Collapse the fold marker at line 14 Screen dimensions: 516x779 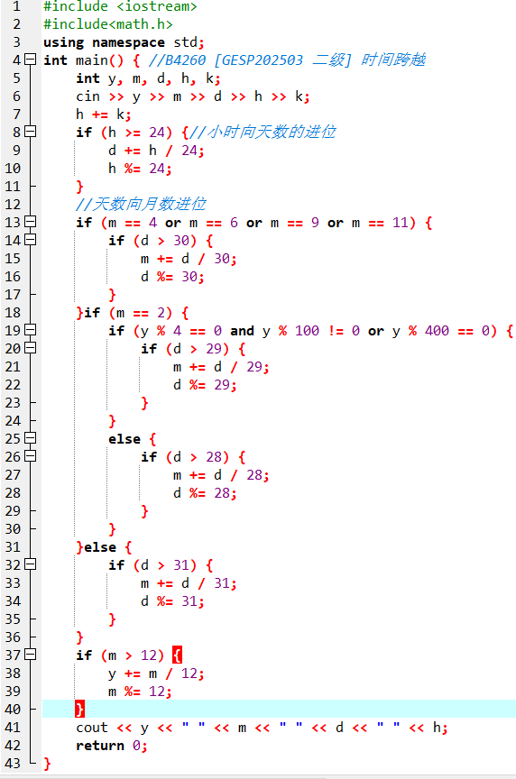[31, 240]
